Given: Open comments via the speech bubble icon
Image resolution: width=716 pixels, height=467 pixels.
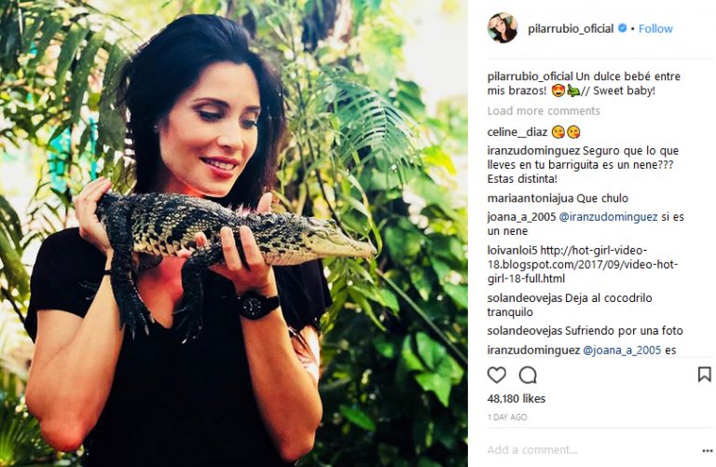Looking at the screenshot, I should tap(528, 375).
